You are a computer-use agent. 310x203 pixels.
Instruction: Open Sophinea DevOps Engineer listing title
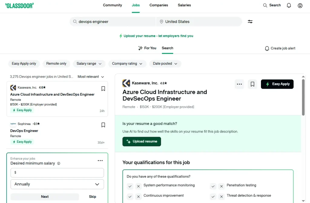point(24,131)
